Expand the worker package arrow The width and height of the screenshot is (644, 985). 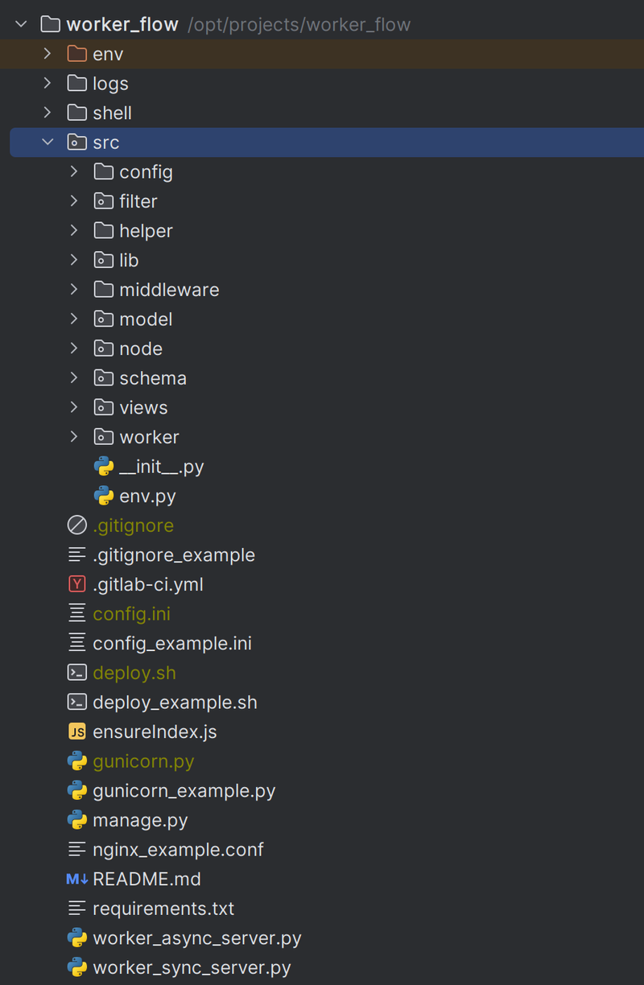click(x=74, y=436)
